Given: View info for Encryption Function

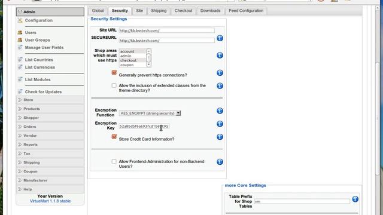Looking at the screenshot, I should point(220,111).
